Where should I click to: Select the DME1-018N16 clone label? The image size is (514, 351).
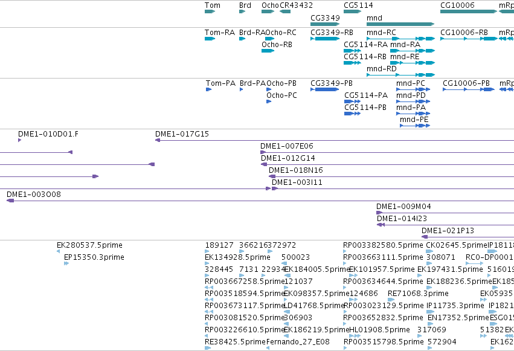pyautogui.click(x=296, y=170)
